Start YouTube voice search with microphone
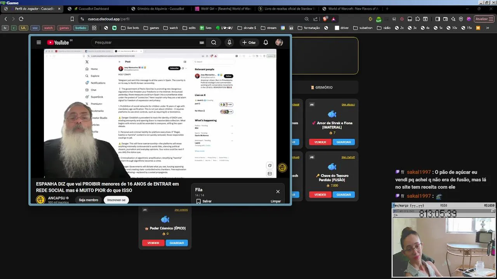Image resolution: width=497 pixels, height=279 pixels. pos(229,42)
